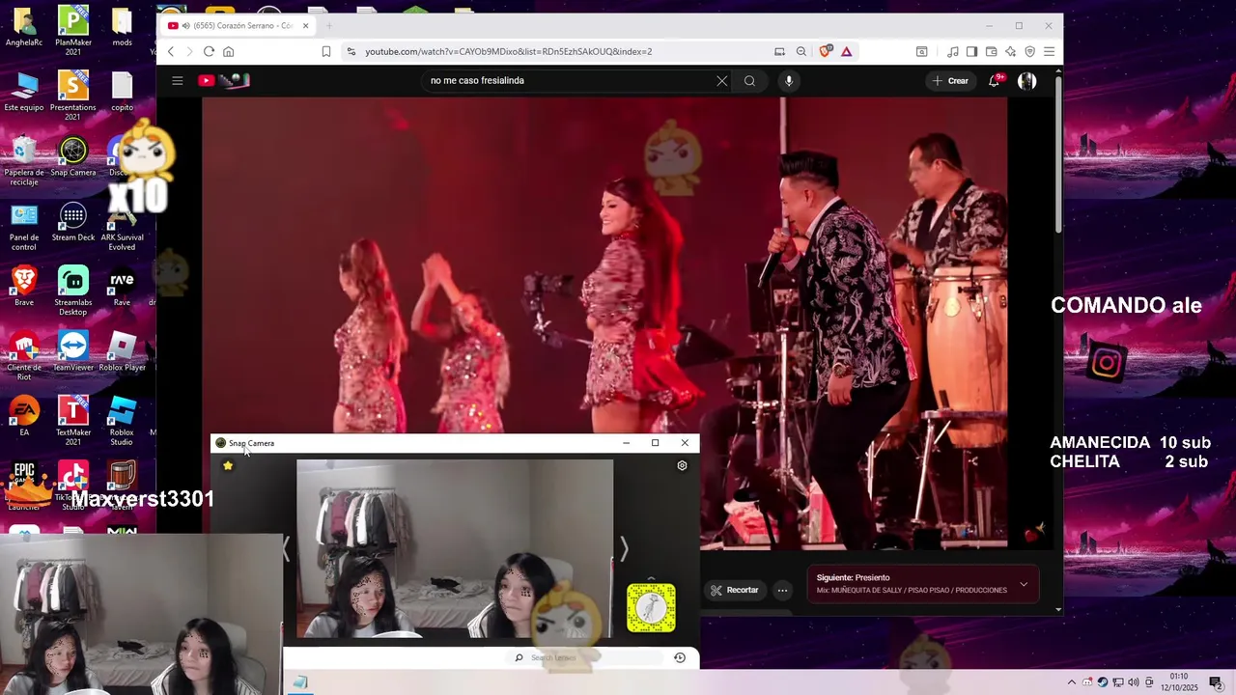Open Windows notification center
Viewport: 1236px width, 695px height.
coord(1216,682)
